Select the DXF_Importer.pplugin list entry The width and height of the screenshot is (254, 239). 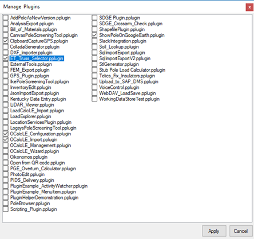(x=31, y=53)
